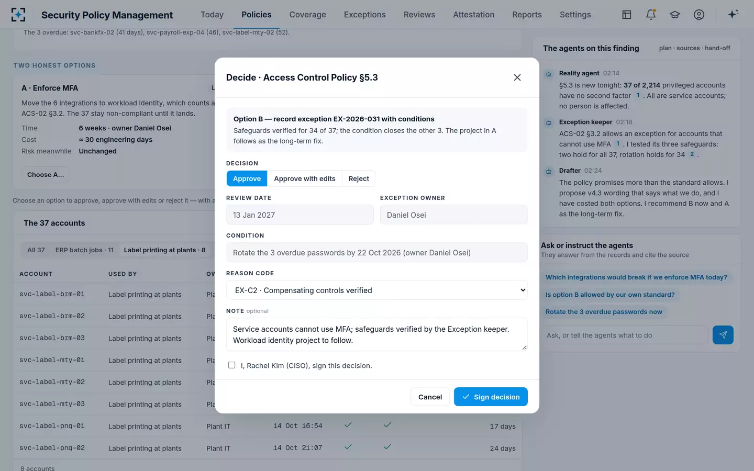Go to the Exceptions tab

[365, 15]
